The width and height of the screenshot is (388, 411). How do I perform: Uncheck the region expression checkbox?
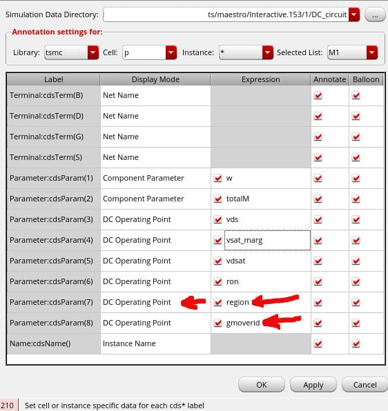(x=217, y=302)
